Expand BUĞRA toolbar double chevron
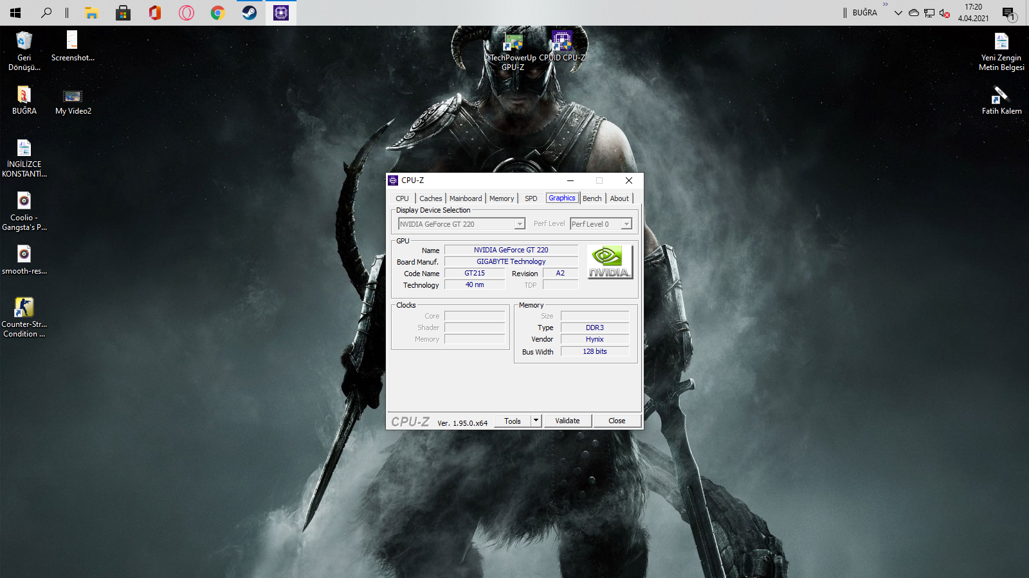The image size is (1029, 578). (886, 4)
